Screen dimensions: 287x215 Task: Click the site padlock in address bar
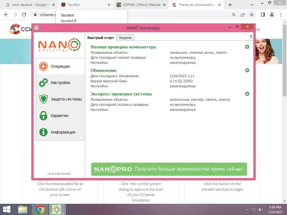[x=35, y=15]
